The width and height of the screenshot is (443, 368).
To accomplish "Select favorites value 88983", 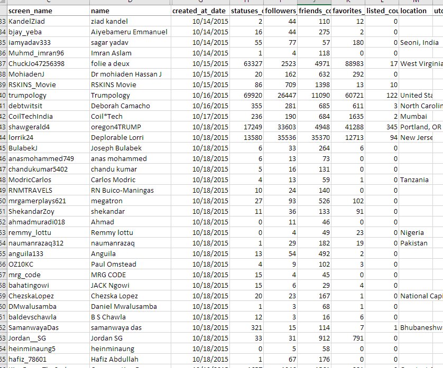I will pyautogui.click(x=348, y=63).
